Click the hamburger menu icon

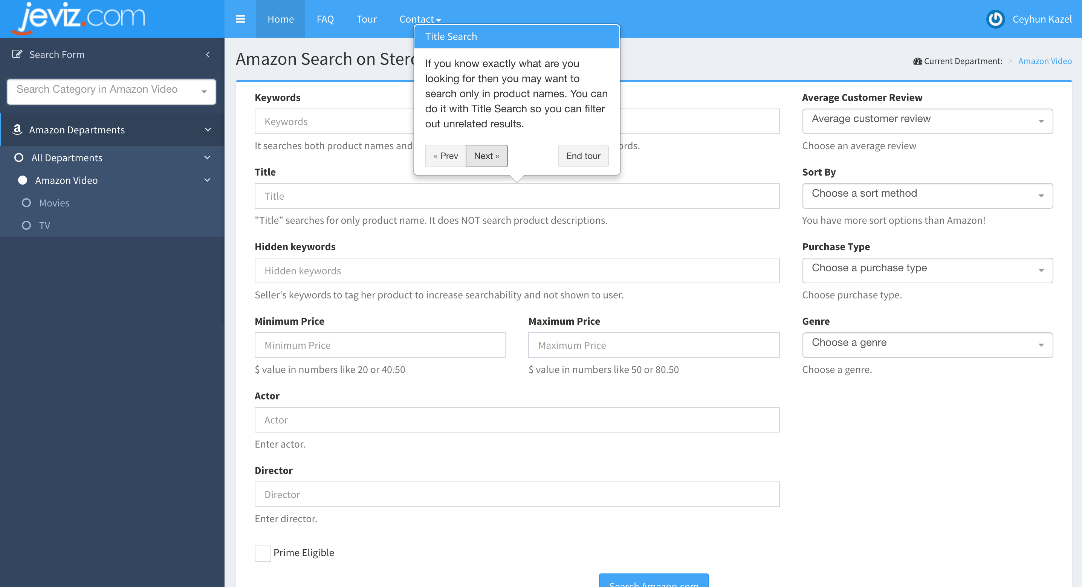point(240,19)
